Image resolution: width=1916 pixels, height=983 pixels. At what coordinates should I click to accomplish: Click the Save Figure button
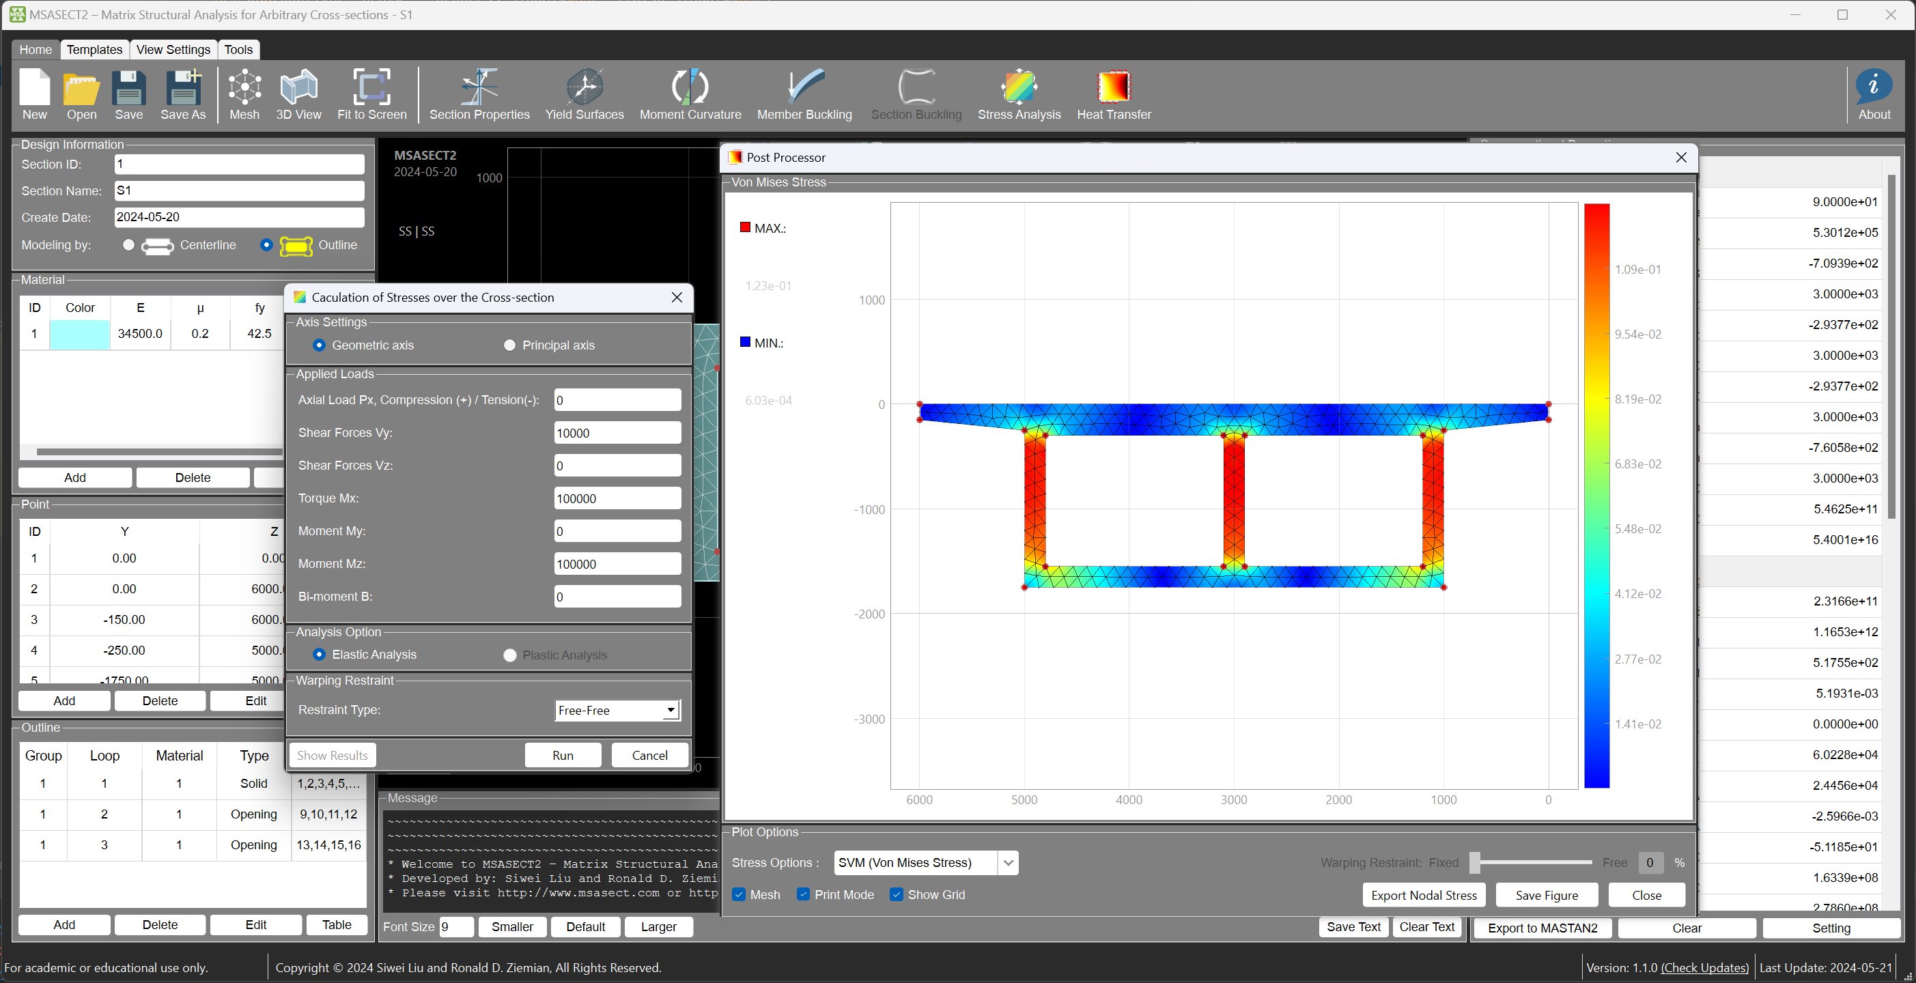tap(1547, 895)
